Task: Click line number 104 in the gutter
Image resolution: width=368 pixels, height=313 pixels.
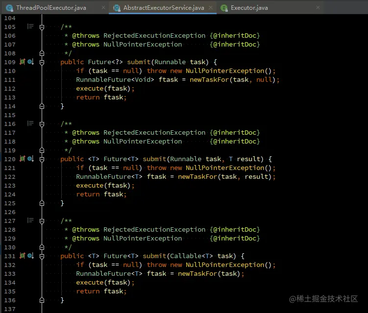Action: click(10, 18)
